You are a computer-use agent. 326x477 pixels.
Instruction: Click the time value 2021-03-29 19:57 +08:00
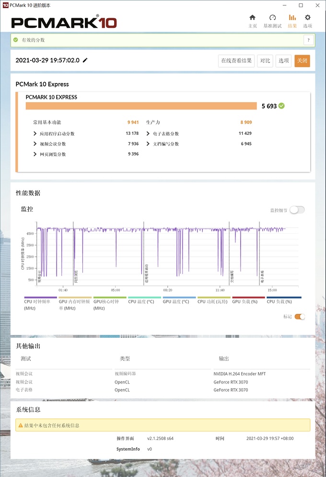(270, 438)
